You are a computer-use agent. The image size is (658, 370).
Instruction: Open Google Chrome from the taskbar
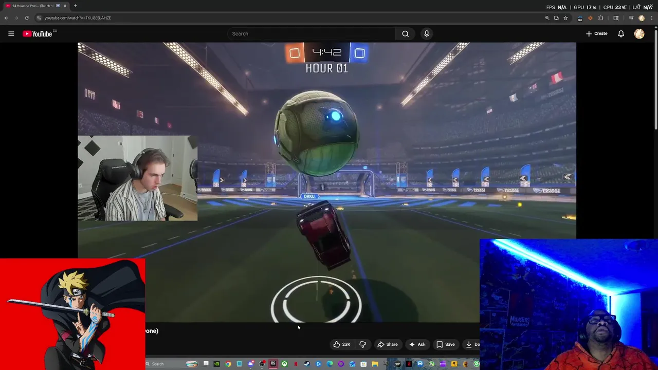(x=228, y=364)
